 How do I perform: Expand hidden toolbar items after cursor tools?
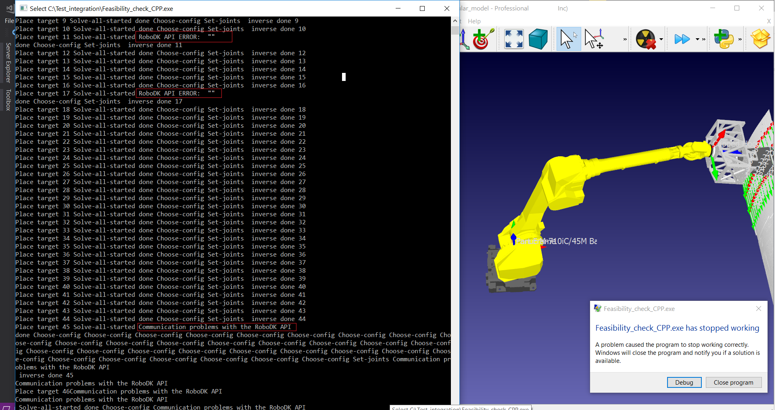pos(625,39)
